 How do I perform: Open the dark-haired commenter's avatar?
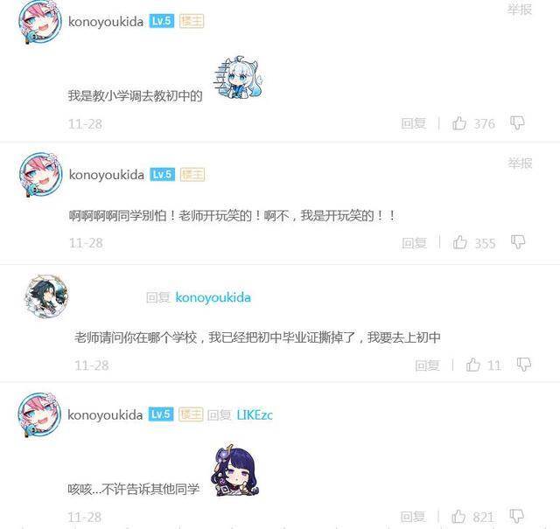(46, 296)
